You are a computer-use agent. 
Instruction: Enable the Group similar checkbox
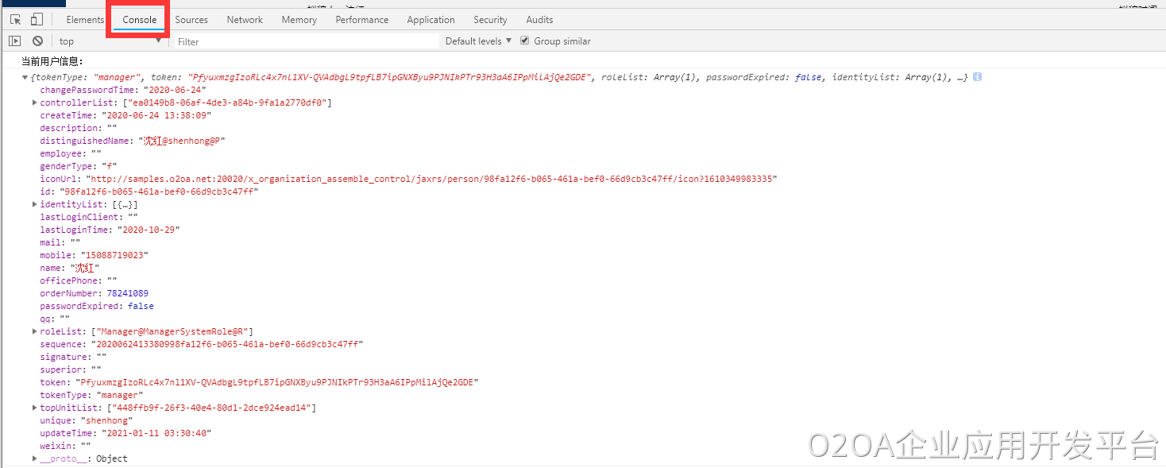click(524, 41)
